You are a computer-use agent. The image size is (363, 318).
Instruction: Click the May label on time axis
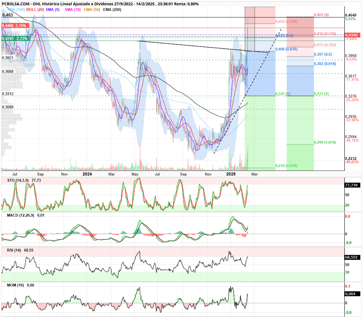pos(135,174)
